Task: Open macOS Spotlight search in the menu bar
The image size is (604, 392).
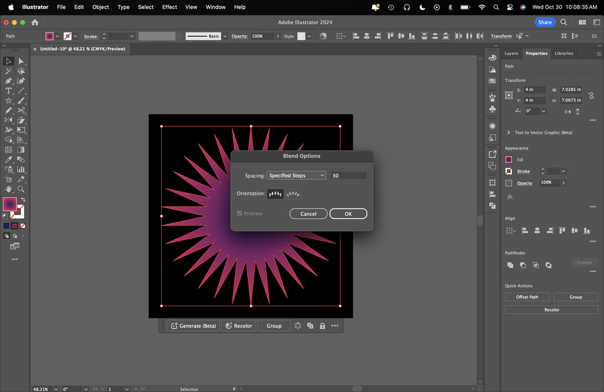Action: 495,7
